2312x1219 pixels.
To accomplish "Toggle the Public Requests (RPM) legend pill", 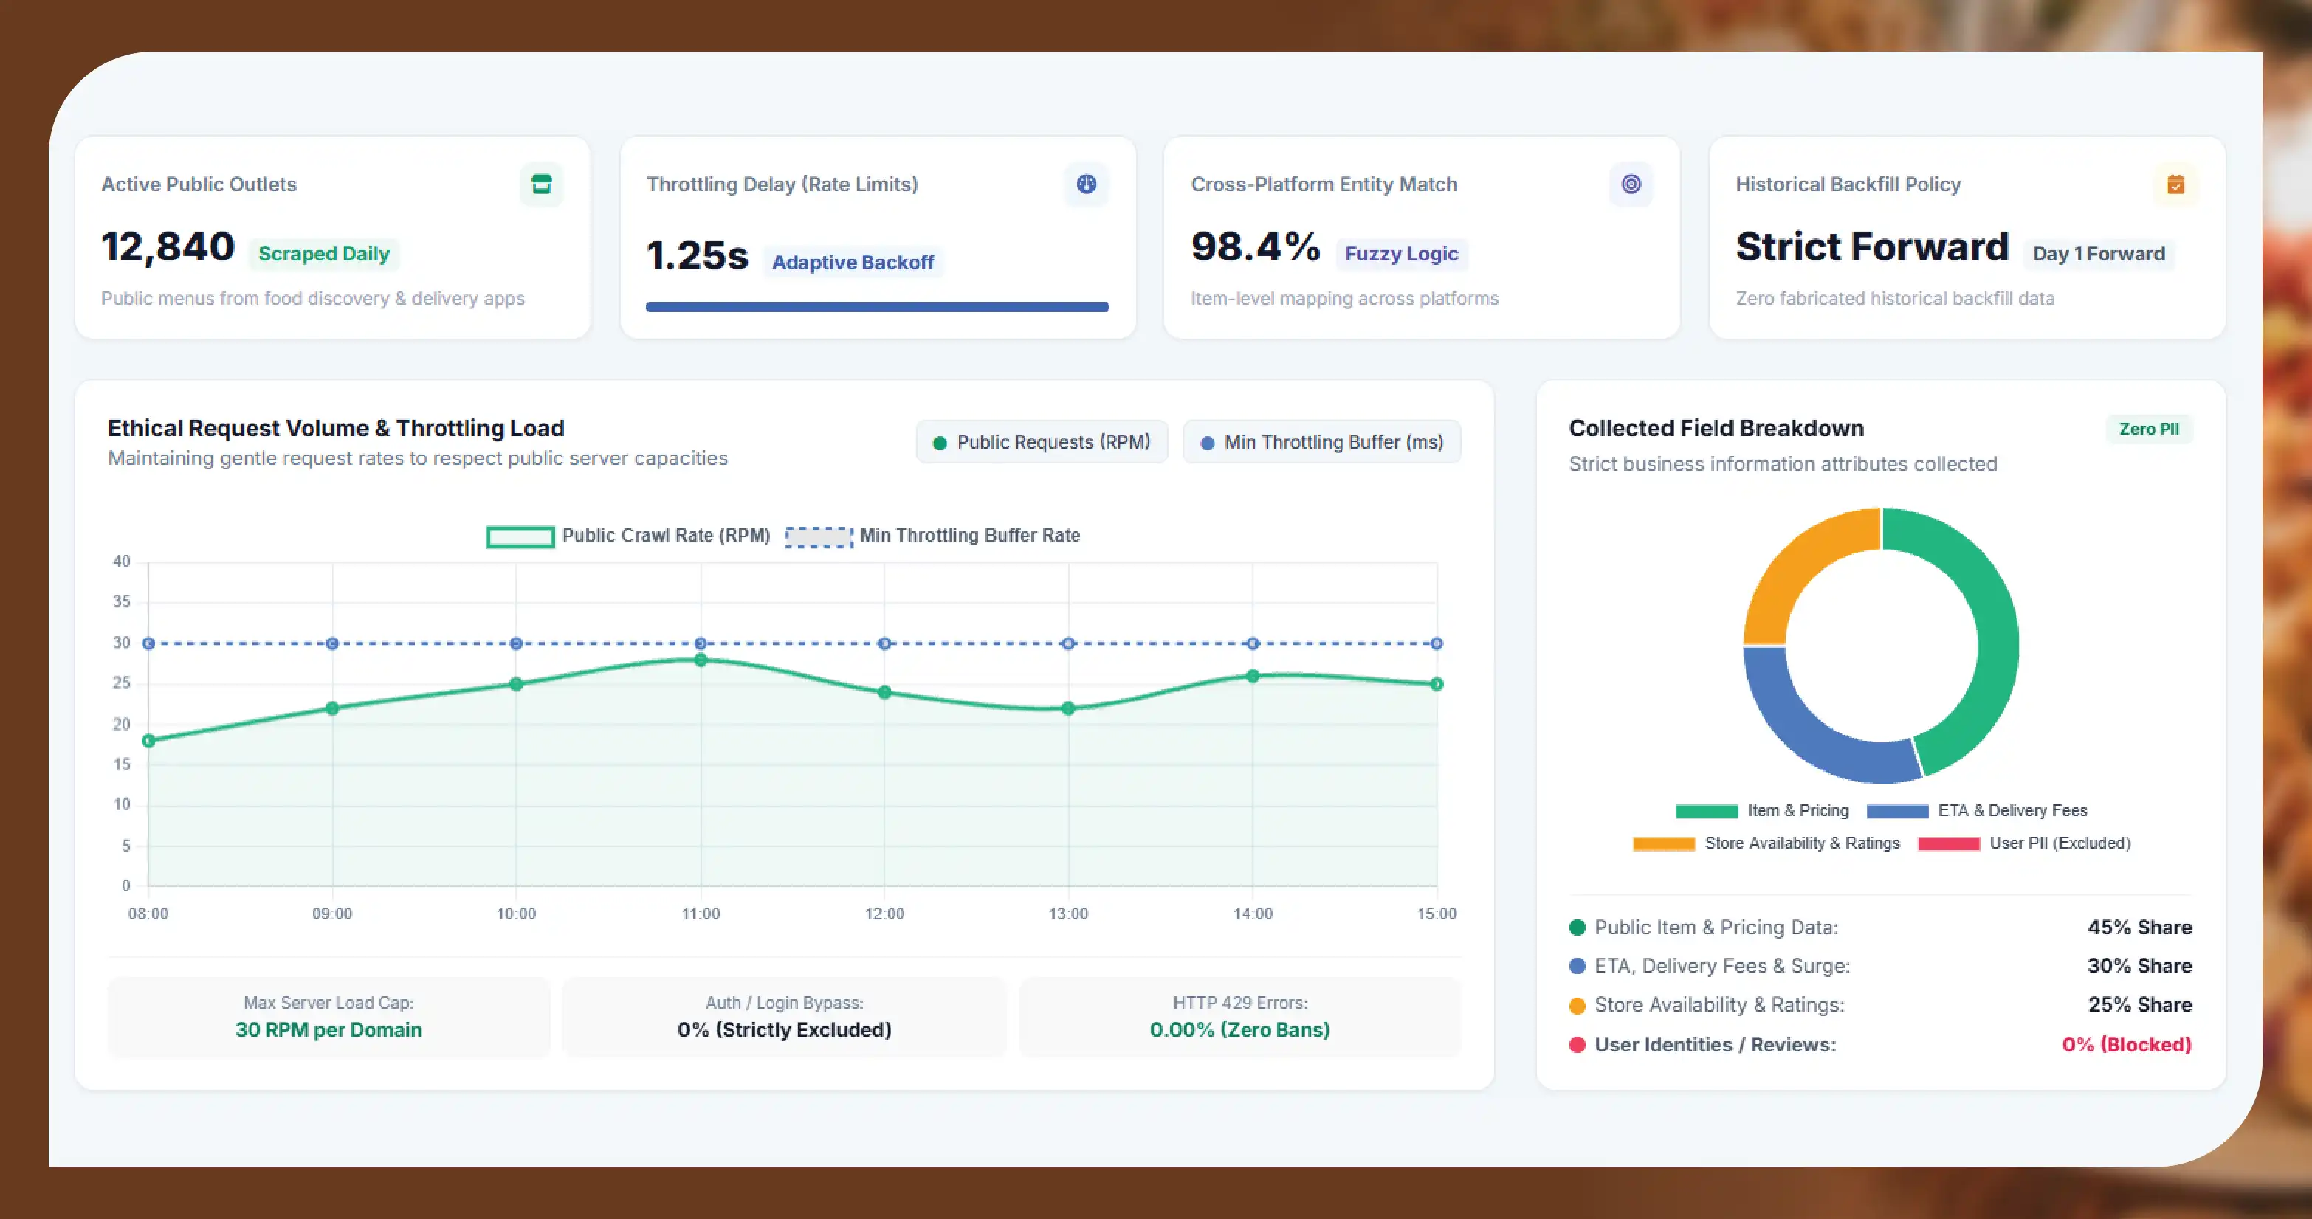I will click(1041, 441).
